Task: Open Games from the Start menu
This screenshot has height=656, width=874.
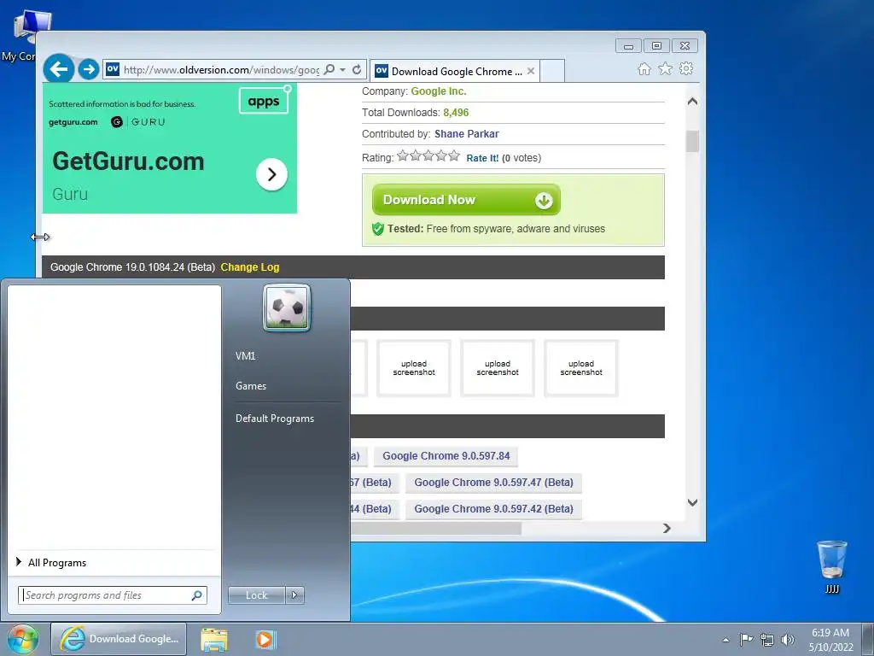Action: [251, 386]
